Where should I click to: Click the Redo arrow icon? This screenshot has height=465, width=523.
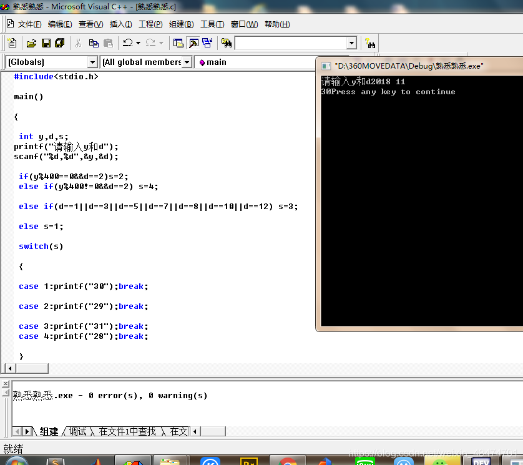pyautogui.click(x=151, y=43)
